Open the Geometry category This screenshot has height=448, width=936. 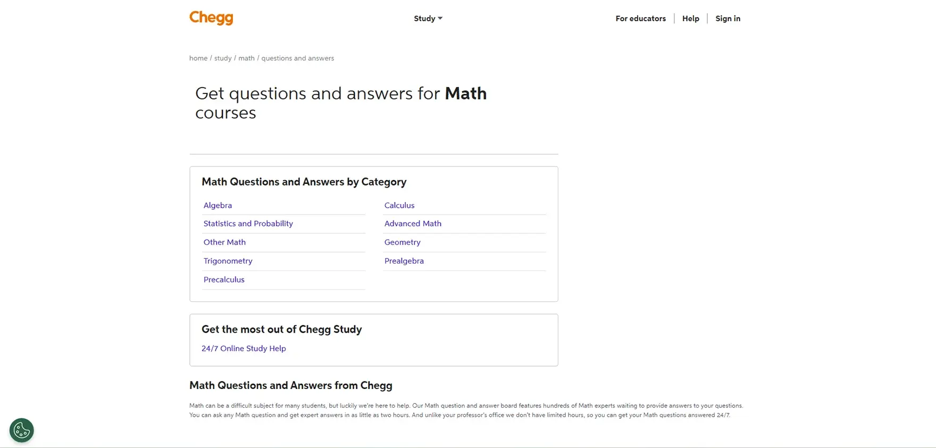click(x=402, y=242)
